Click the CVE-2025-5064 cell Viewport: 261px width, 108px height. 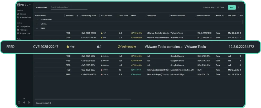pyautogui.click(x=88, y=65)
